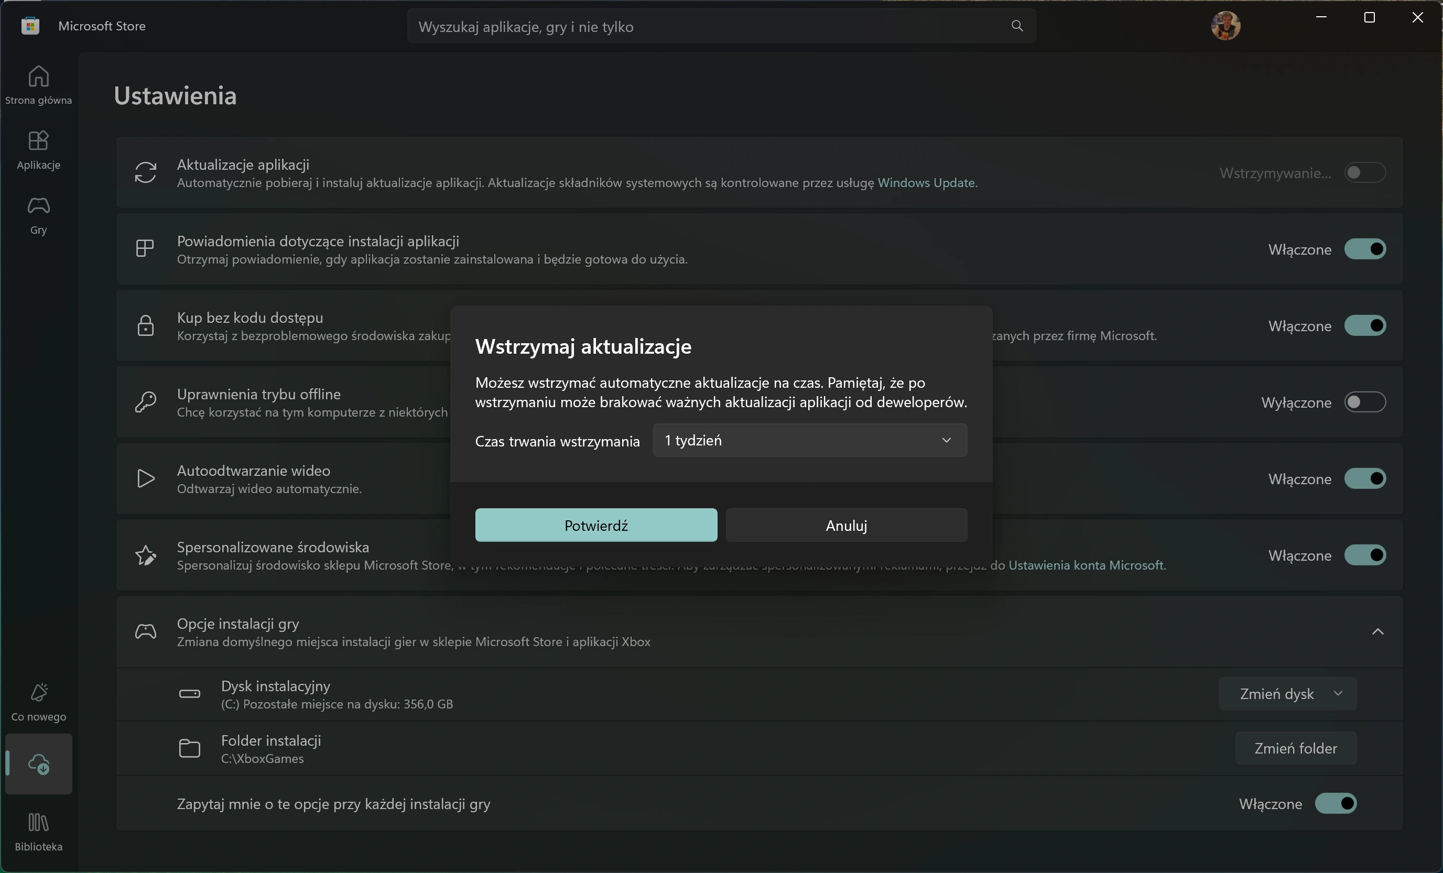Image resolution: width=1443 pixels, height=873 pixels.
Task: Turn off Zapytaj mnie o te opcje switch
Action: click(1336, 803)
